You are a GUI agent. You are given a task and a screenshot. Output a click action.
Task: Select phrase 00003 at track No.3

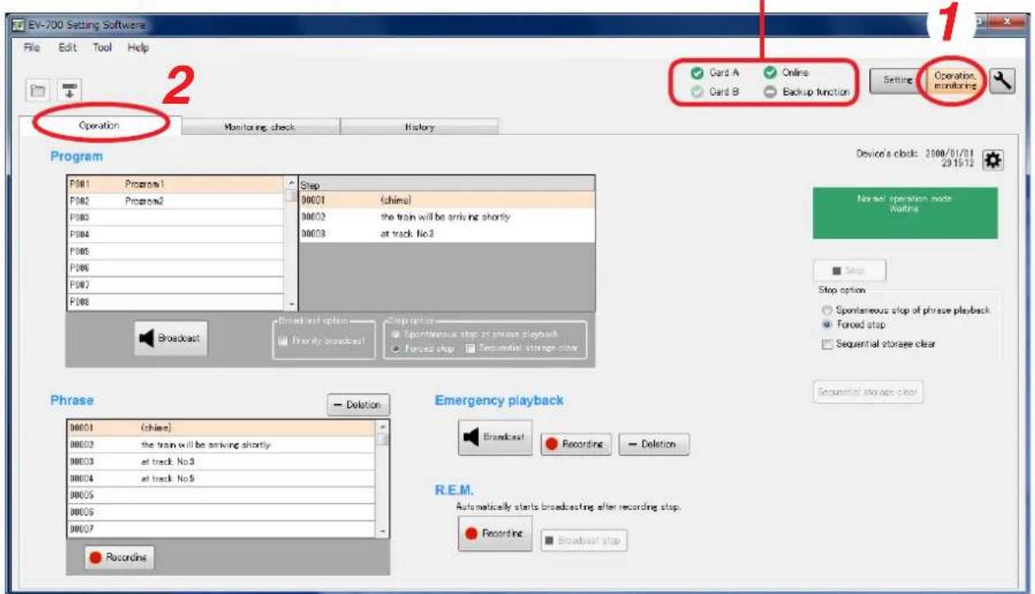click(x=222, y=461)
